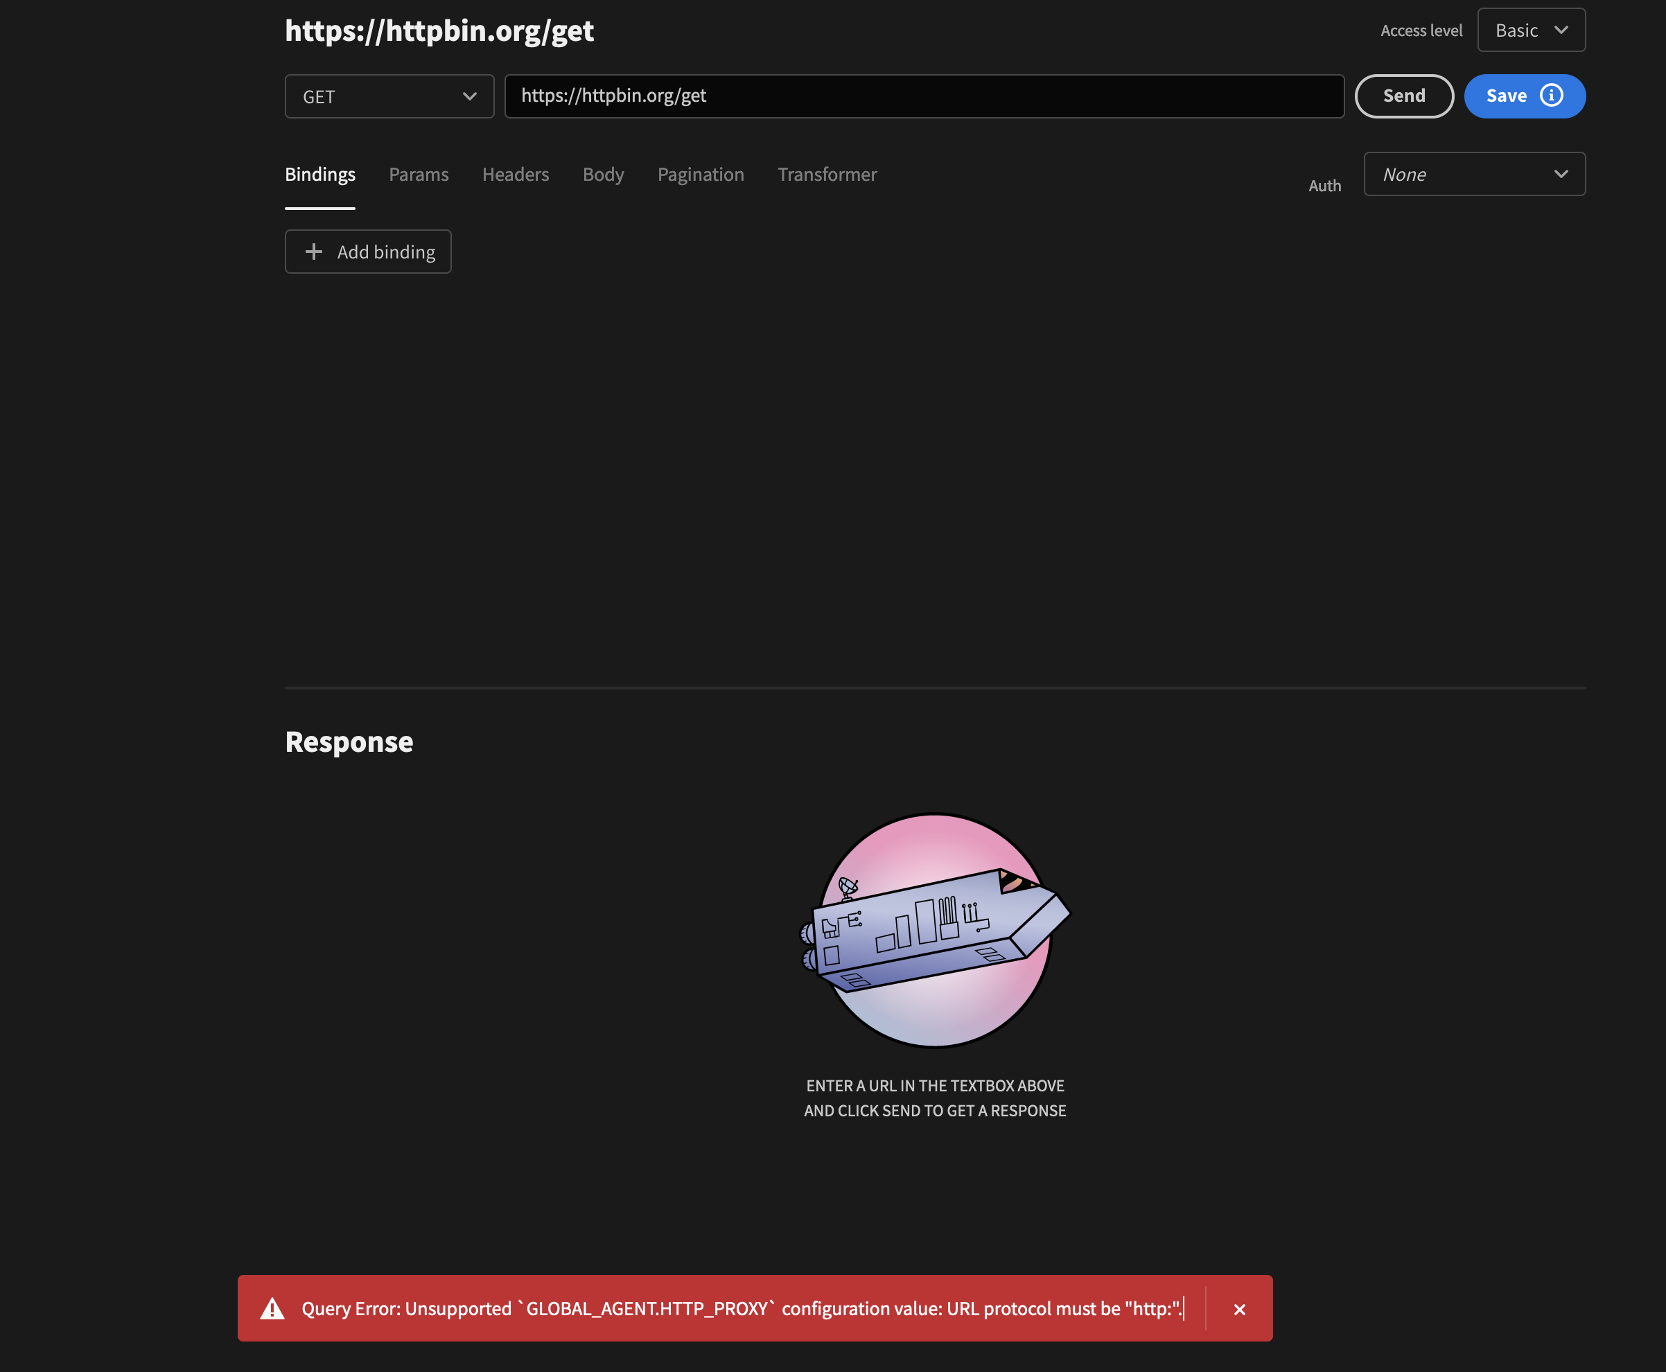Click the warning triangle in the error banner

click(272, 1308)
